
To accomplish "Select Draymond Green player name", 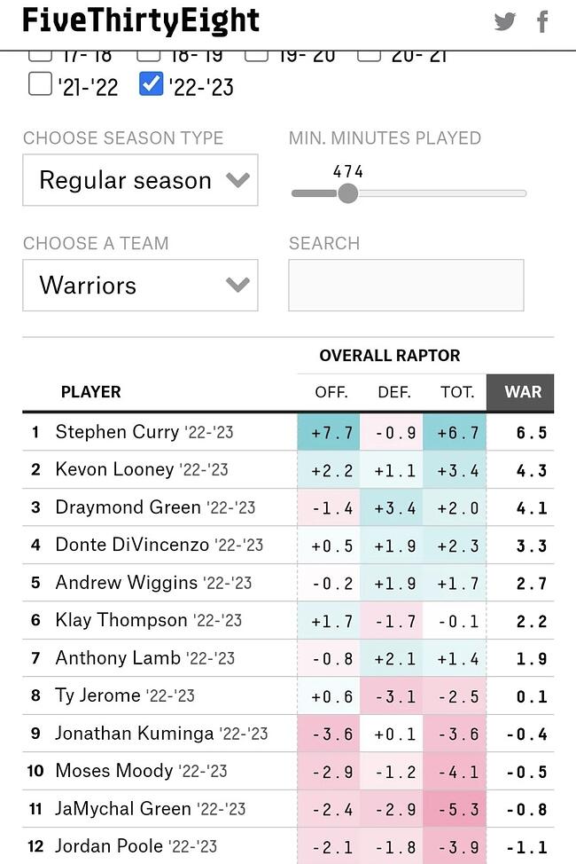I will pos(128,507).
